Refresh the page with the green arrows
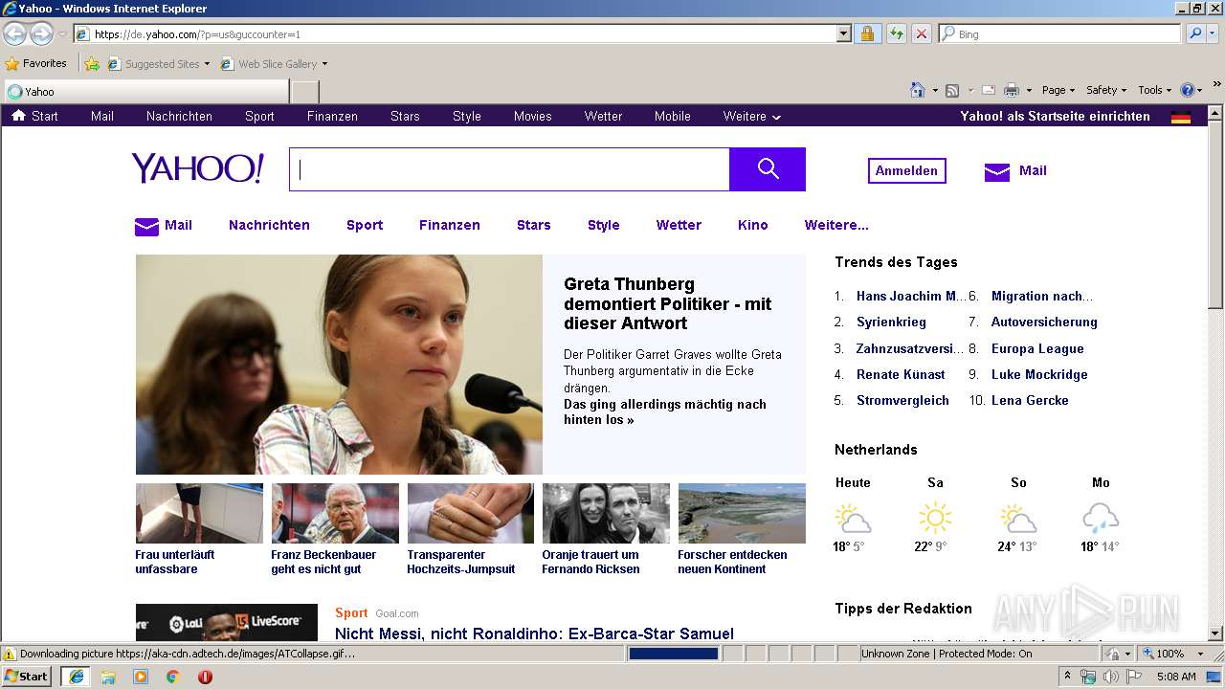This screenshot has width=1225, height=689. point(896,34)
